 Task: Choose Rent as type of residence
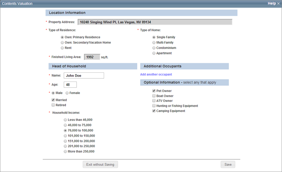click(62, 48)
